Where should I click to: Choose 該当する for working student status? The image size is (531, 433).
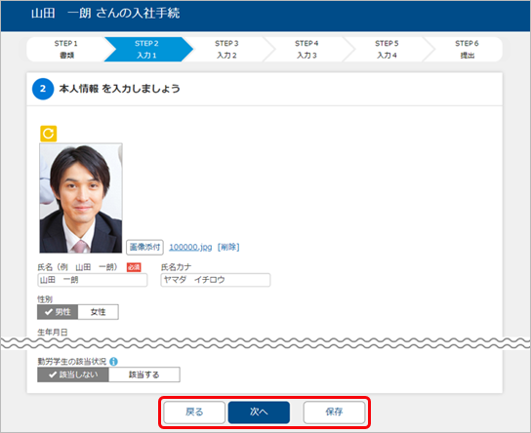pyautogui.click(x=144, y=374)
